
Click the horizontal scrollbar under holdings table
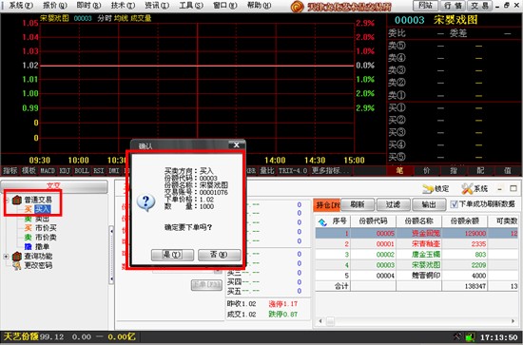416,321
